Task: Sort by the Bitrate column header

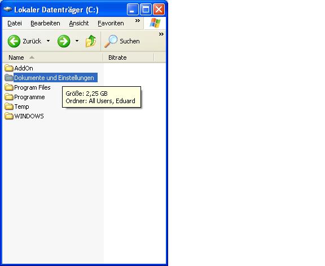Action: 129,57
